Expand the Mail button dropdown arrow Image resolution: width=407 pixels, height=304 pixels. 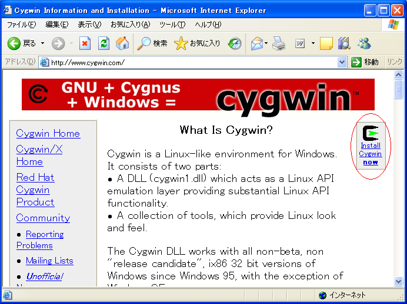coord(266,43)
